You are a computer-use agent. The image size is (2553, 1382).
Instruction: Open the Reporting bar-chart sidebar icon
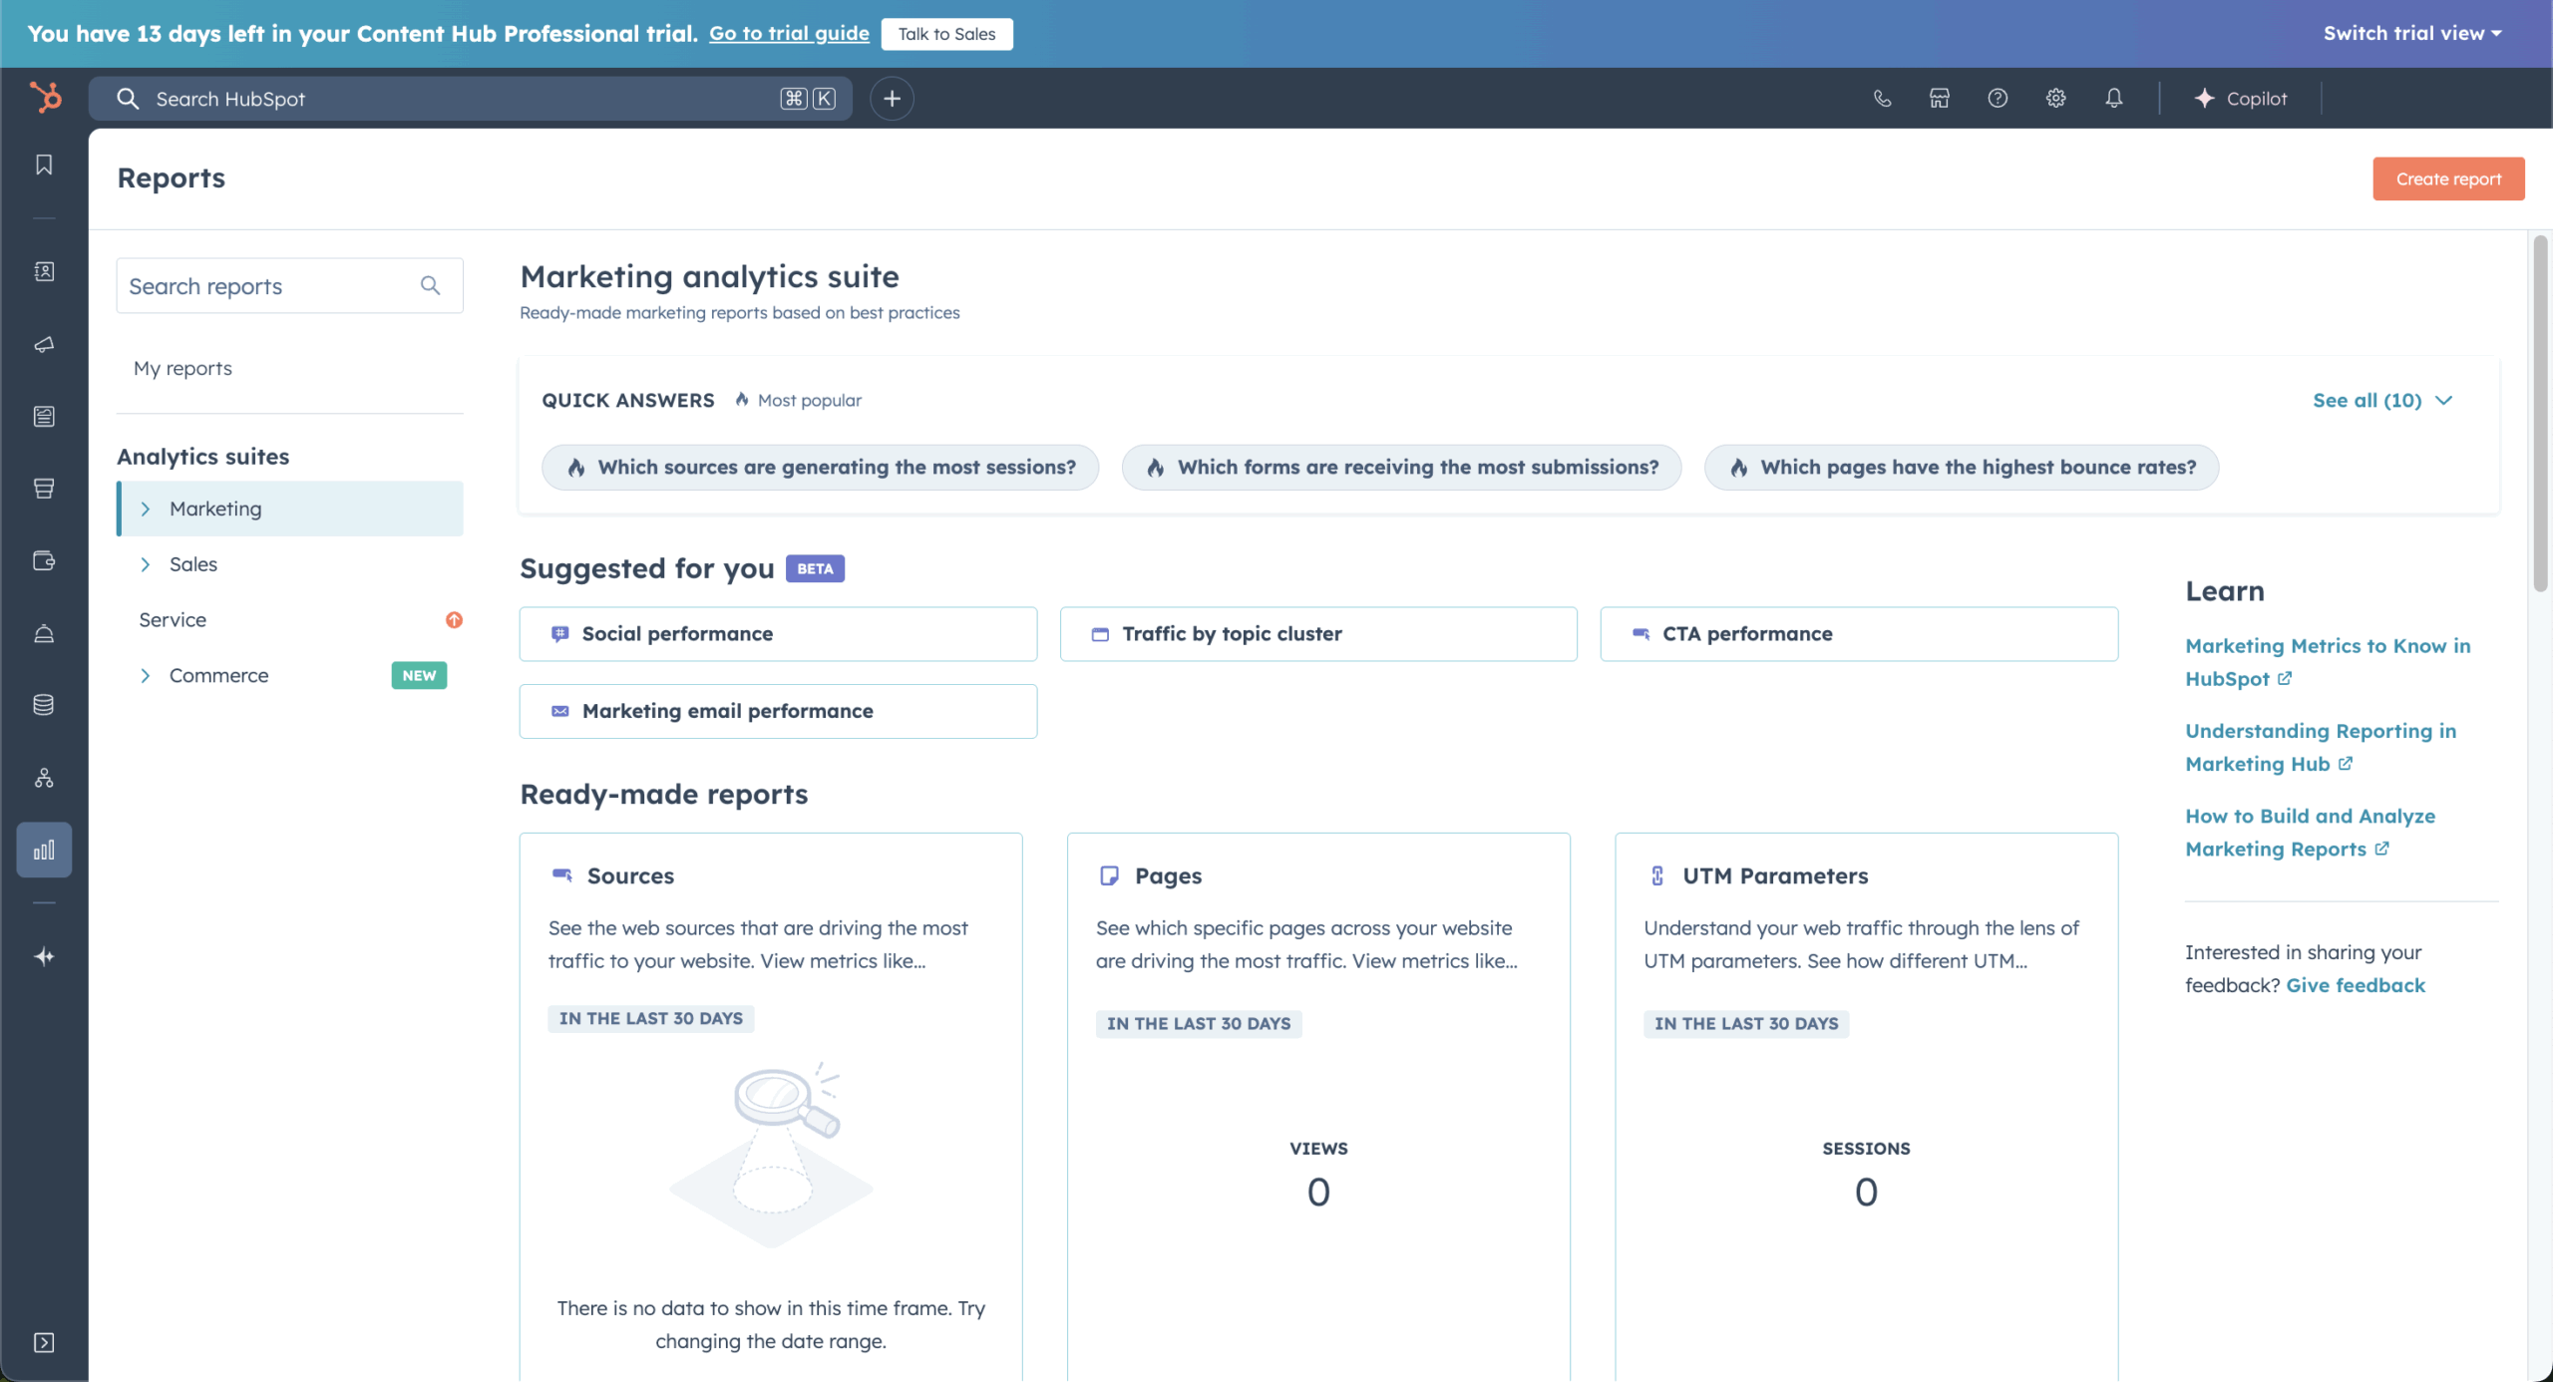pyautogui.click(x=44, y=850)
